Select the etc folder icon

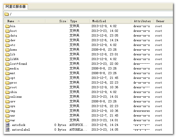[7, 45]
